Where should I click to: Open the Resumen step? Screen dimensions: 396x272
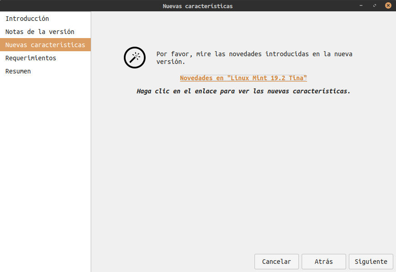click(x=45, y=71)
